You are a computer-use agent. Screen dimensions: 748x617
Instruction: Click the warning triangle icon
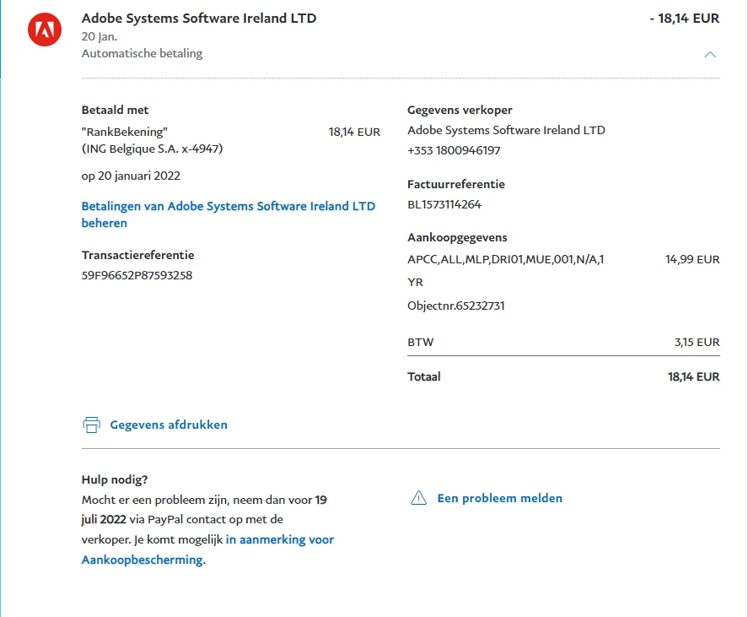(x=418, y=498)
